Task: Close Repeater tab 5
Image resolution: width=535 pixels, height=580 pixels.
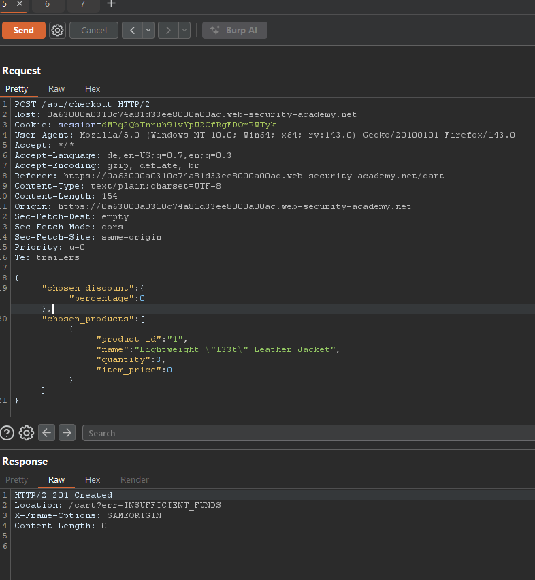Action: [19, 4]
